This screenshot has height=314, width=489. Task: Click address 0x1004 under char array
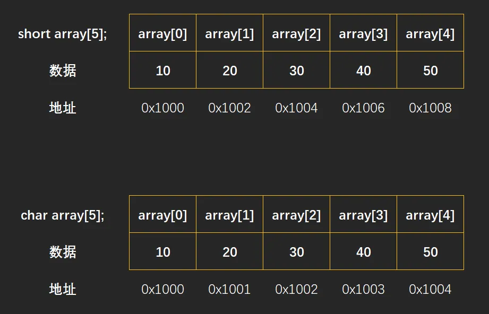pos(430,290)
